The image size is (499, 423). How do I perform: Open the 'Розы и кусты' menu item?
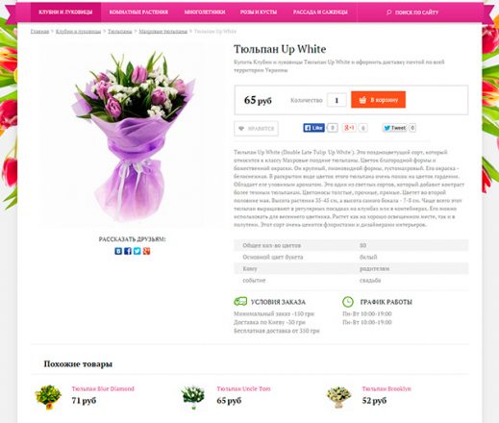tap(259, 12)
